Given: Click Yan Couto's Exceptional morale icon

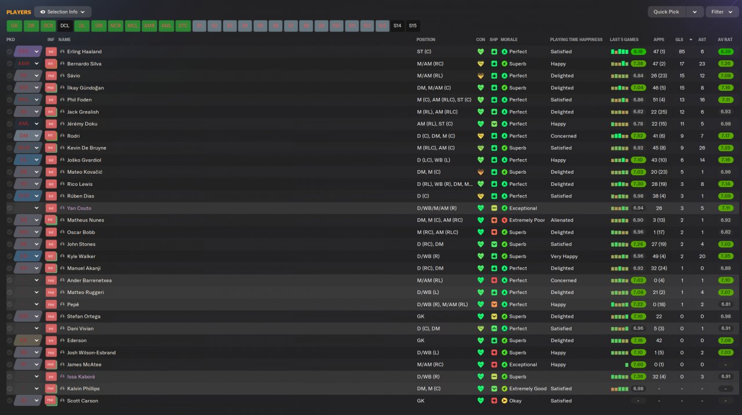Looking at the screenshot, I should (x=504, y=208).
